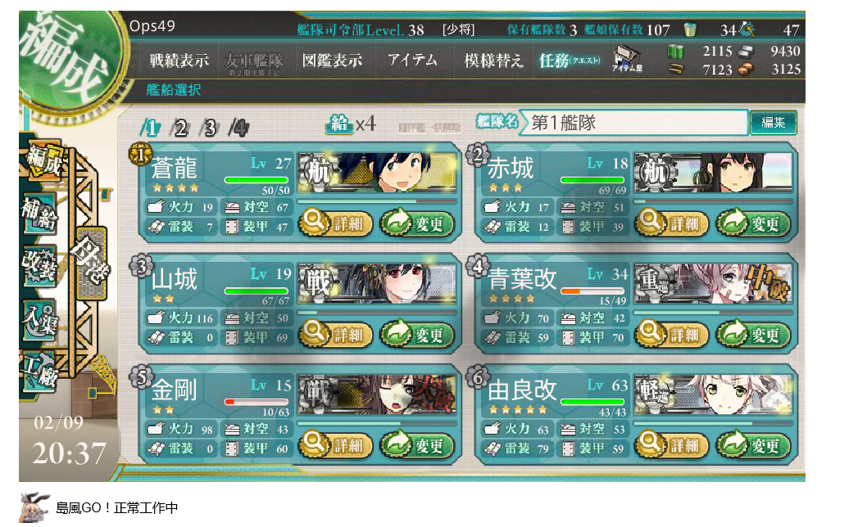The width and height of the screenshot is (867, 527).
Task: Click 変更 change for 青葉改
Action: click(x=754, y=334)
